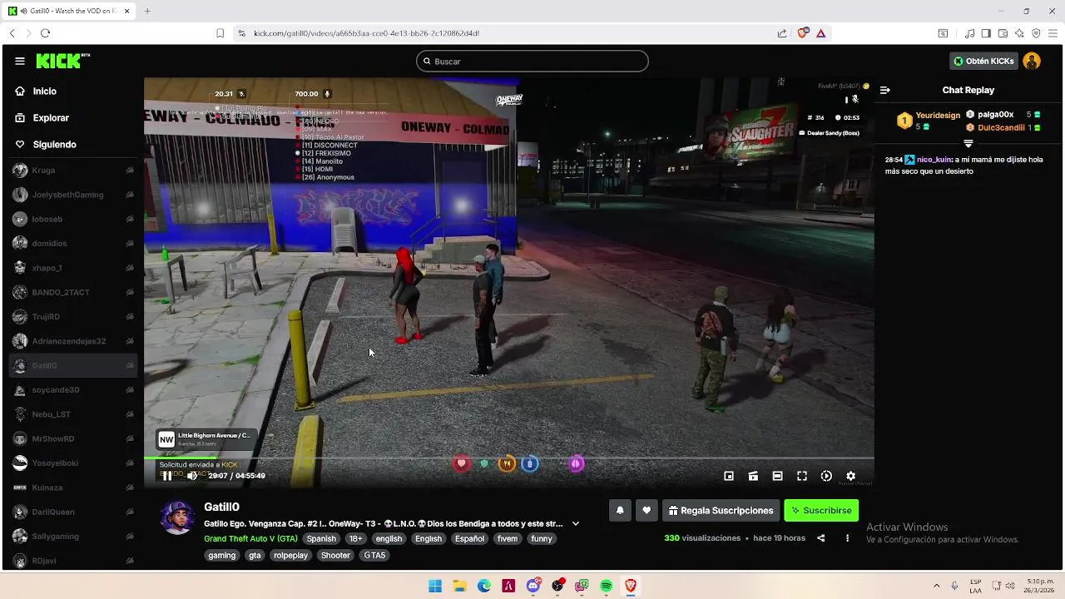Open the hamburger menu next to KICK logo
Image resolution: width=1065 pixels, height=599 pixels.
tap(19, 61)
